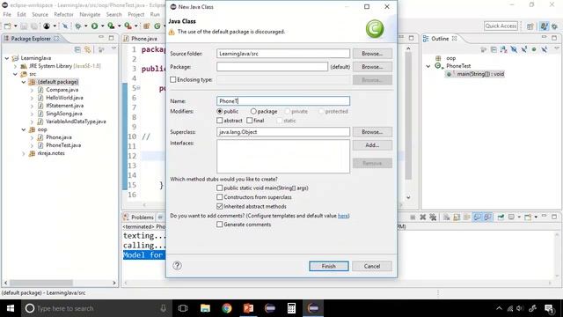Viewport: 563px width, 317px height.
Task: Click the New Java Package toolbar icon
Action: [147, 26]
